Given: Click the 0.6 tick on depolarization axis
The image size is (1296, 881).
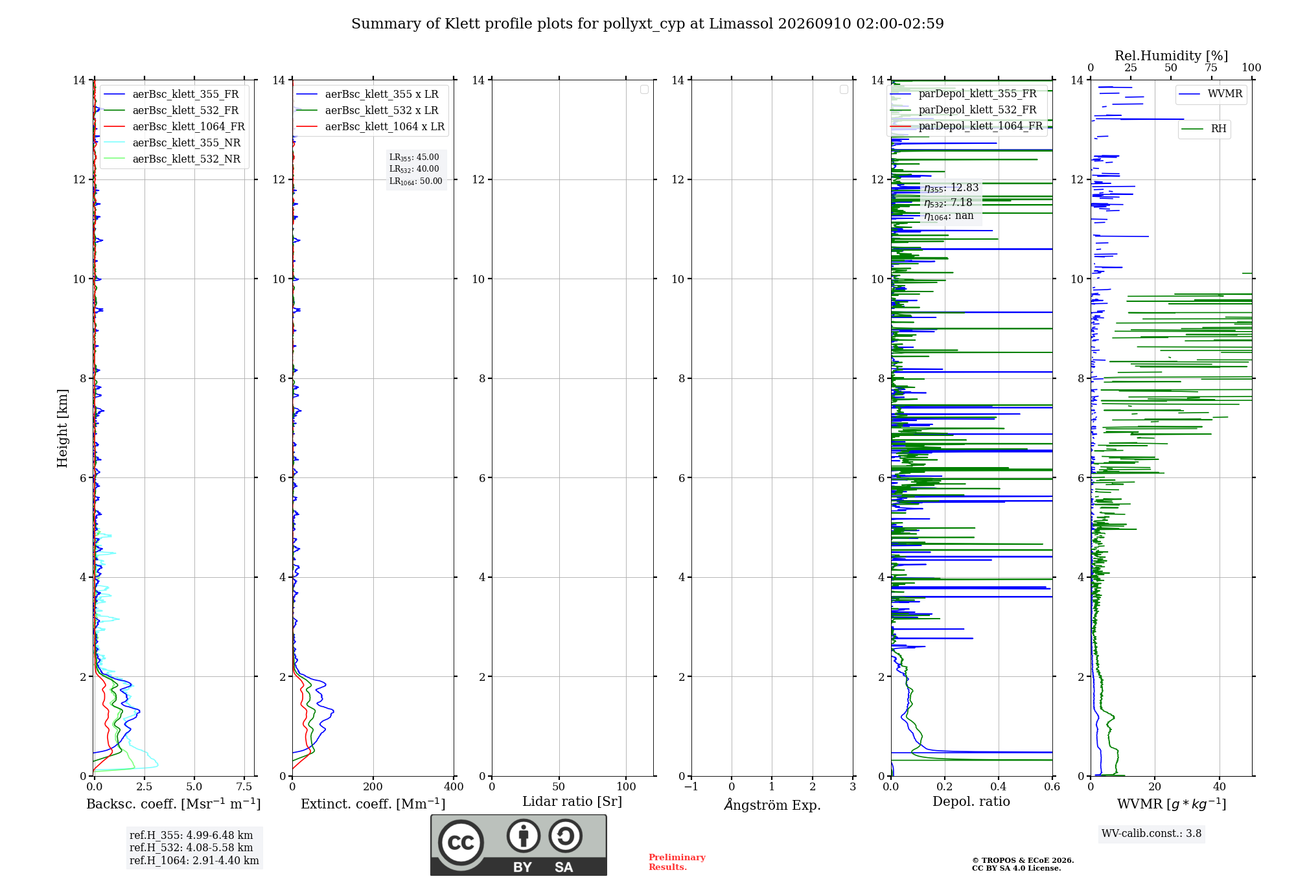Looking at the screenshot, I should click(1052, 787).
